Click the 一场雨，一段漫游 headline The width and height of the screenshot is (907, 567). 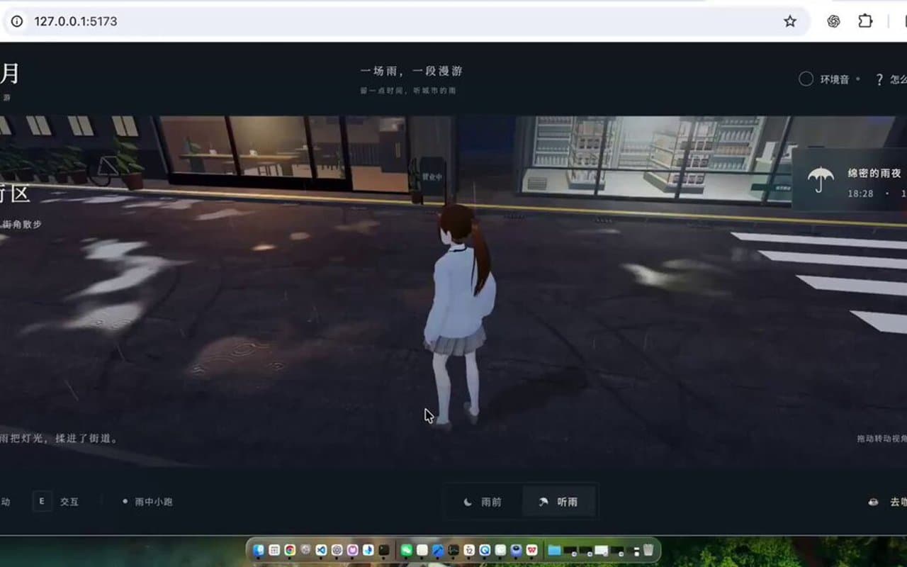(x=412, y=71)
